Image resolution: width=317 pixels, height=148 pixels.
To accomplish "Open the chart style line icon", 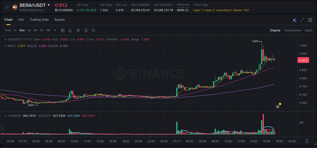I will pyautogui.click(x=70, y=30).
